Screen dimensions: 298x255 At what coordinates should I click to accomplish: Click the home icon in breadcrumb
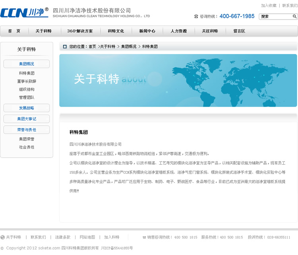click(65, 47)
